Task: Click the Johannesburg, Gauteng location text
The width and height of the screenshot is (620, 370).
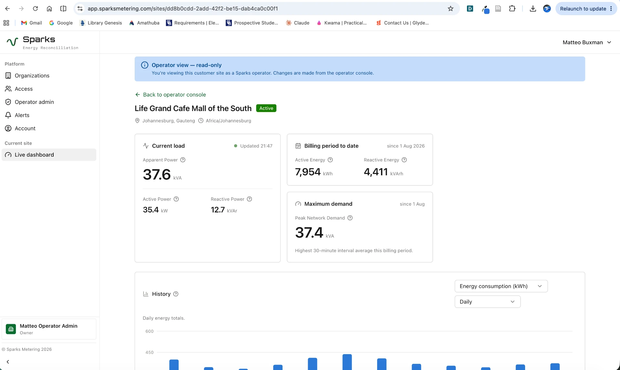Action: point(169,121)
